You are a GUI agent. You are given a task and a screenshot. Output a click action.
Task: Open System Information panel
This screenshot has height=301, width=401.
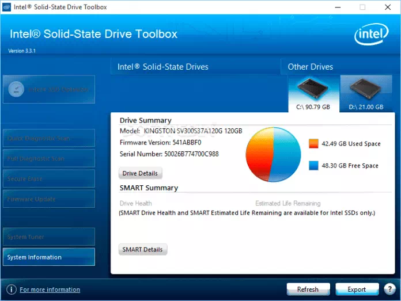coord(49,257)
